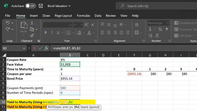Confirm the formula with the checkmark

tap(40, 48)
